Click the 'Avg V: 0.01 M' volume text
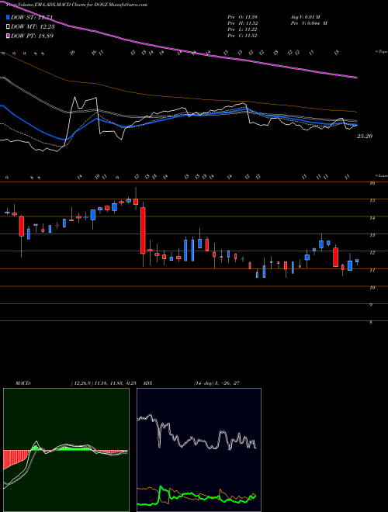The height and width of the screenshot is (512, 388). pyautogui.click(x=307, y=17)
